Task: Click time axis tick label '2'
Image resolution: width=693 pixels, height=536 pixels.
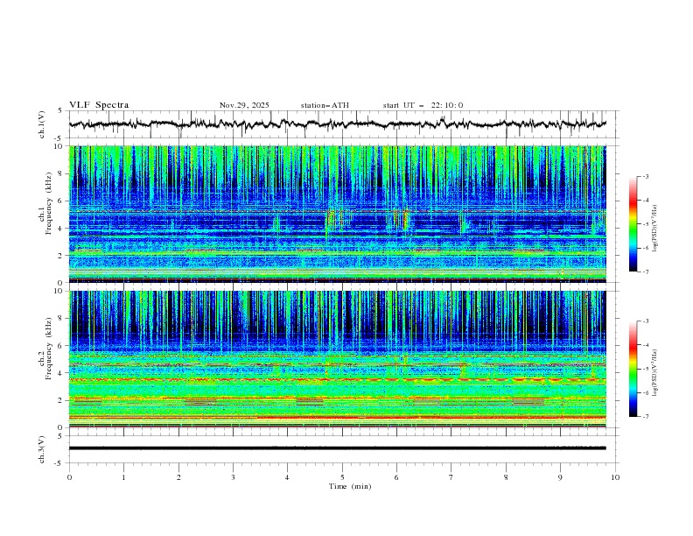Action: click(x=178, y=477)
